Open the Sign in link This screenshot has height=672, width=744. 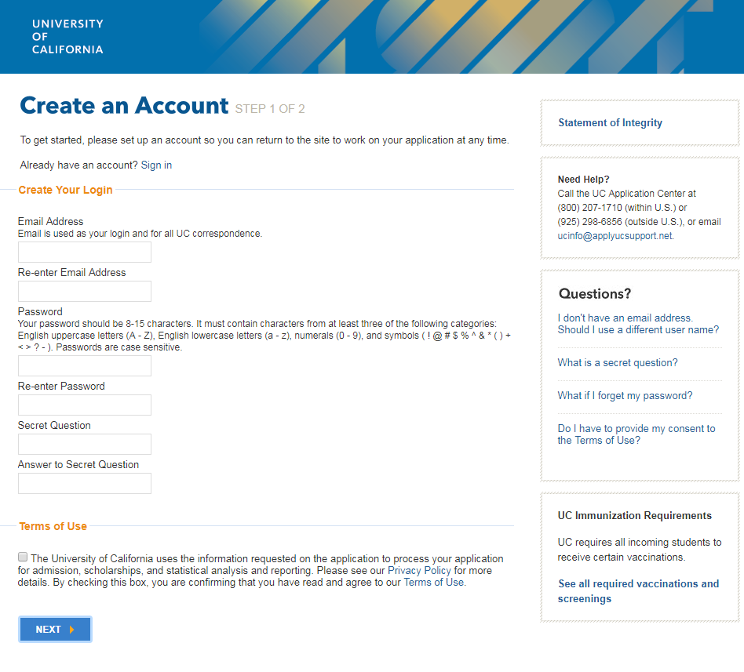156,165
